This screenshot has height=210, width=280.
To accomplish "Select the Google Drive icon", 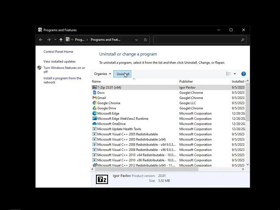I will coord(95,108).
